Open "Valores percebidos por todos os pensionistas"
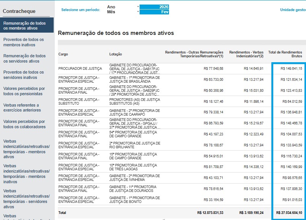The image size is (306, 220). coord(24,91)
